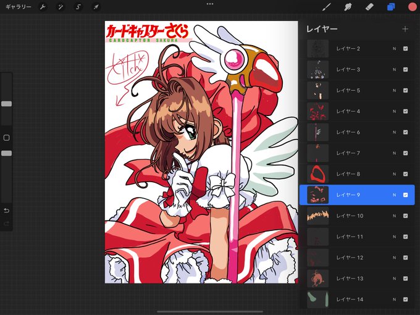The width and height of the screenshot is (420, 315).
Task: Open blend mode N for レイヤー 6
Action: (x=394, y=132)
